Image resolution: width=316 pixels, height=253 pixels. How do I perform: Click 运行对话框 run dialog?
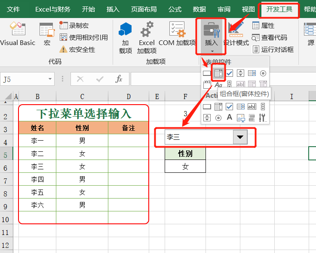(273, 49)
